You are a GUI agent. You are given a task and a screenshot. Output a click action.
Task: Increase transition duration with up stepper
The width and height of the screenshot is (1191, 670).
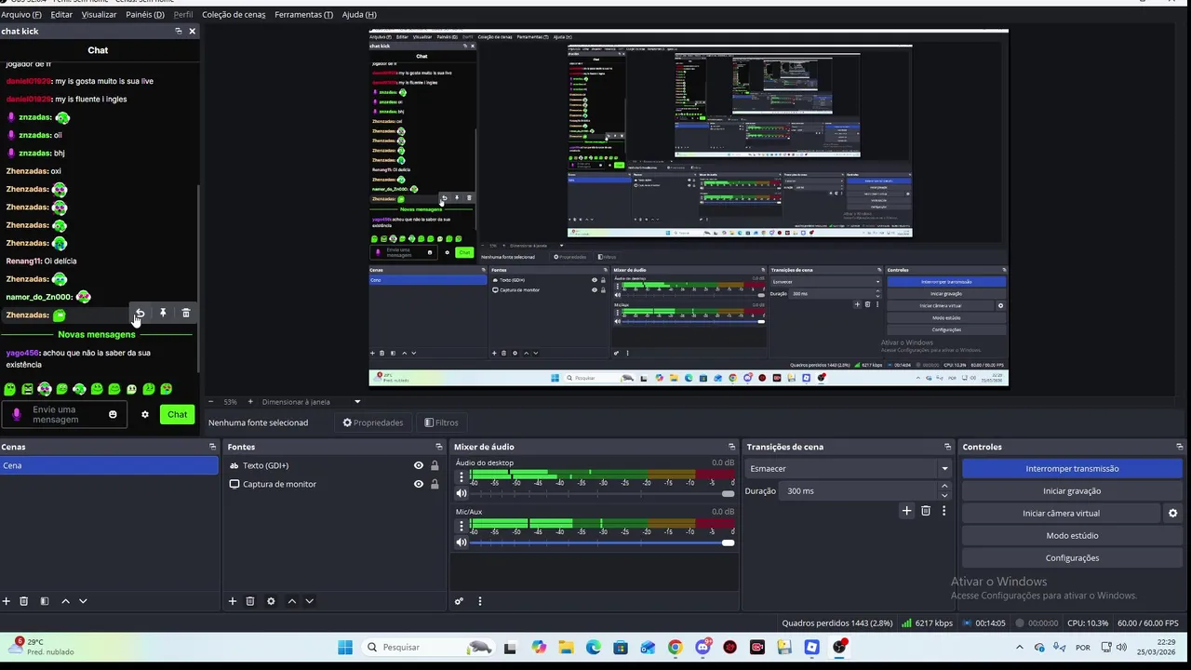tap(944, 486)
